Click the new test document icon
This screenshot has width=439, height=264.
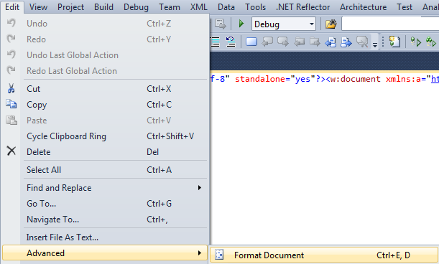[x=394, y=42]
